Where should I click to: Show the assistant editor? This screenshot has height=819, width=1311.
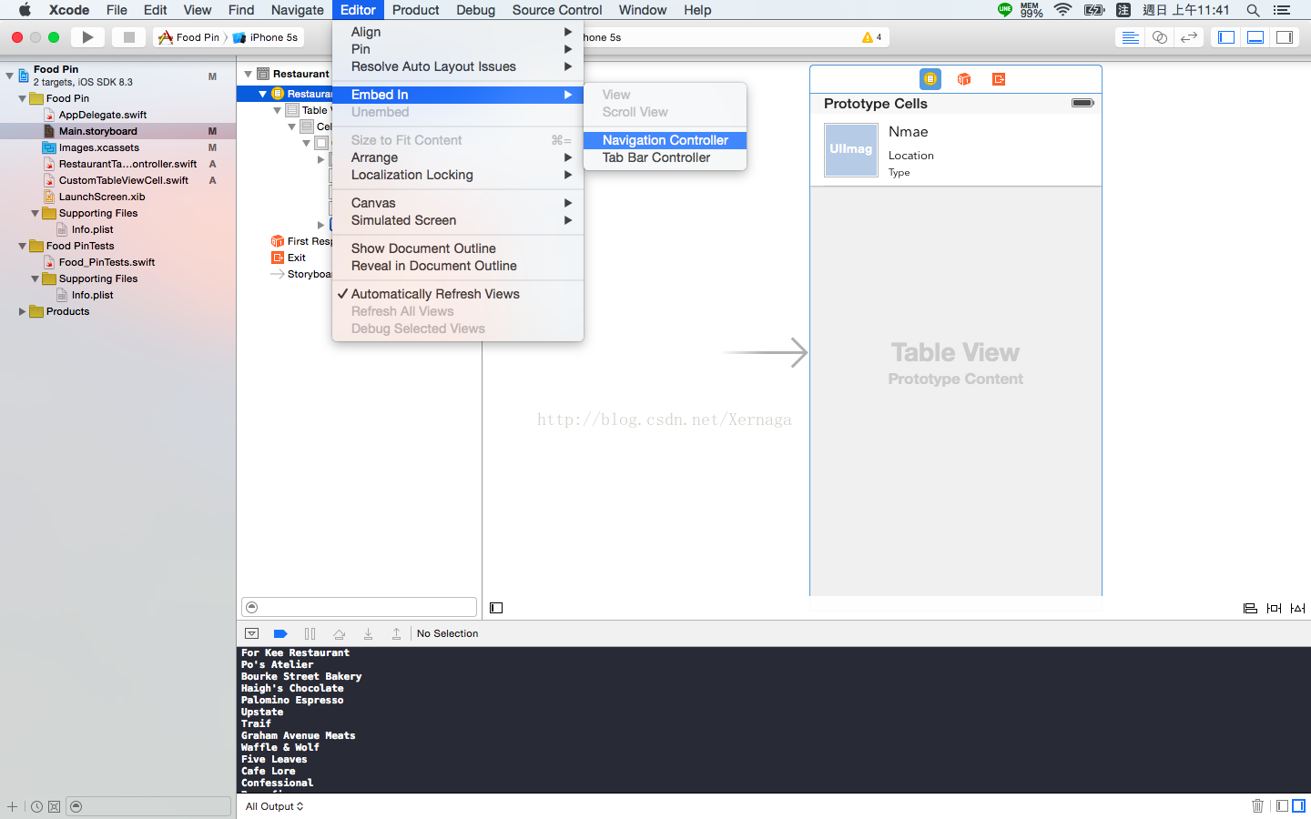pos(1159,37)
